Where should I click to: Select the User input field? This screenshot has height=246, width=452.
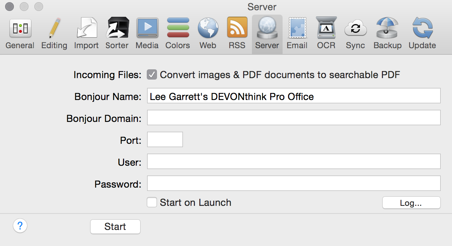coord(294,161)
